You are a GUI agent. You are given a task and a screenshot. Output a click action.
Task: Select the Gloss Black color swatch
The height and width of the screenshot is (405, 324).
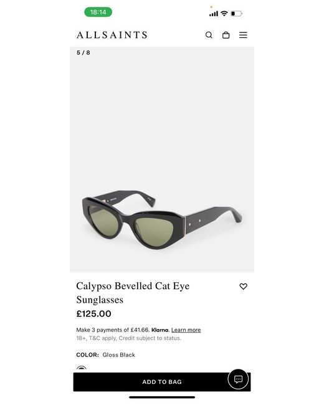point(82,368)
